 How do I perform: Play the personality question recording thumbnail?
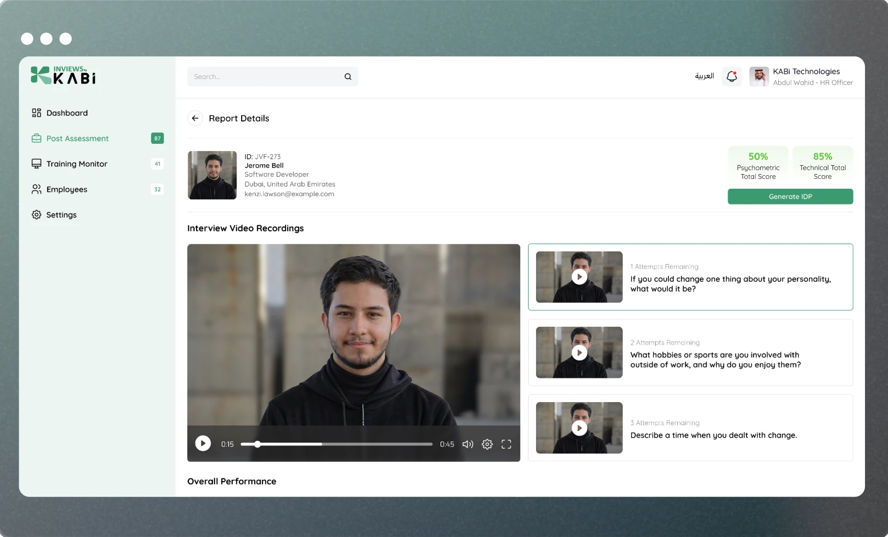[x=579, y=277]
